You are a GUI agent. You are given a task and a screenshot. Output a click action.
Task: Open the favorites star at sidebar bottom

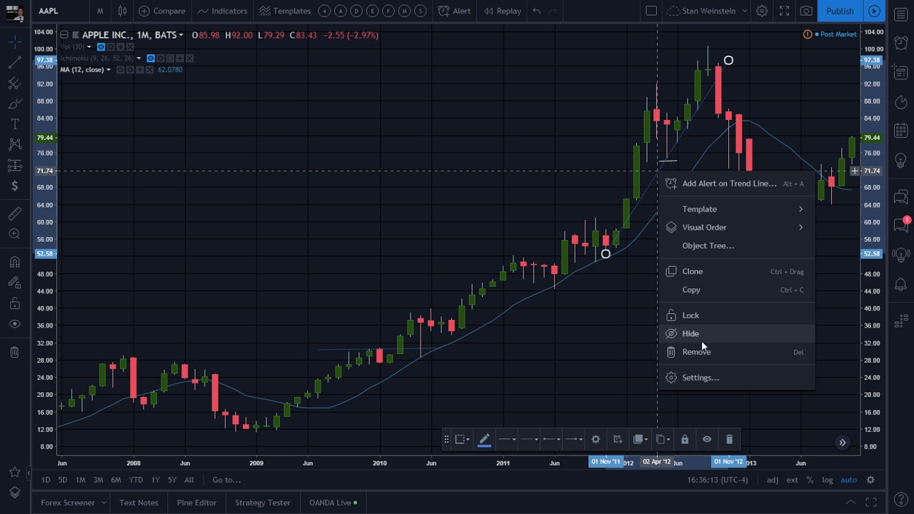(x=14, y=472)
